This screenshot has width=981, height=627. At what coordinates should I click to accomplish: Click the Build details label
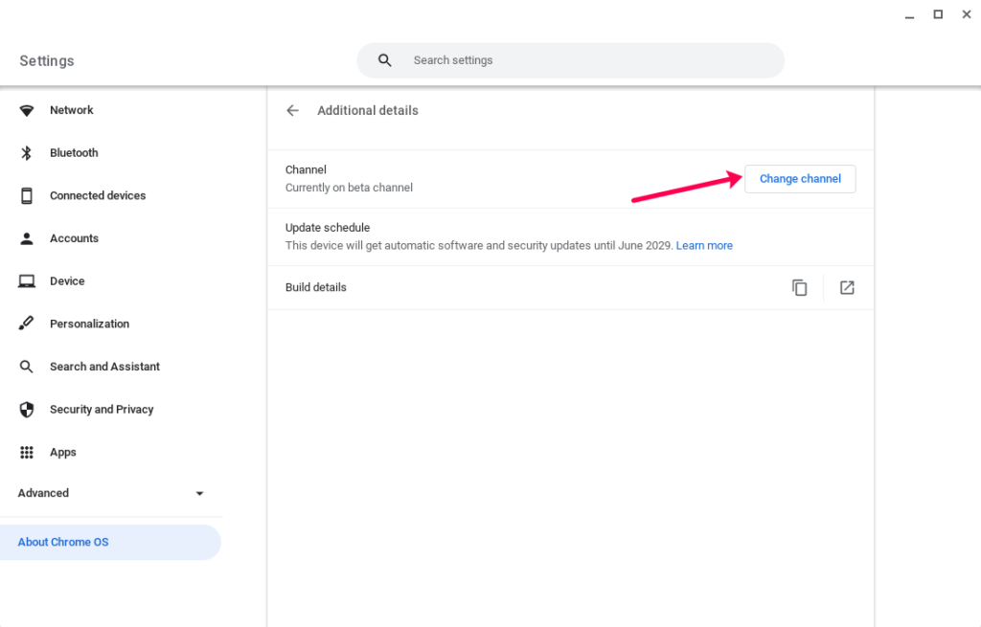[x=315, y=287]
